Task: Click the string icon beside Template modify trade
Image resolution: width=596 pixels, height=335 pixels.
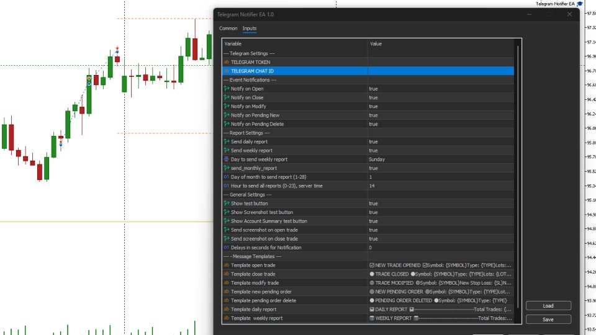Action: 227,283
